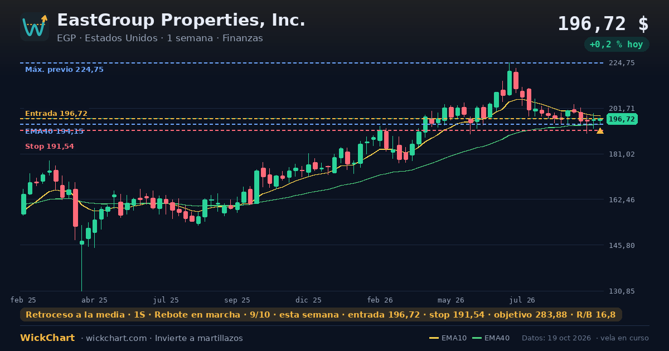Click the feb 26 date label
This screenshot has height=351, width=669.
380,300
